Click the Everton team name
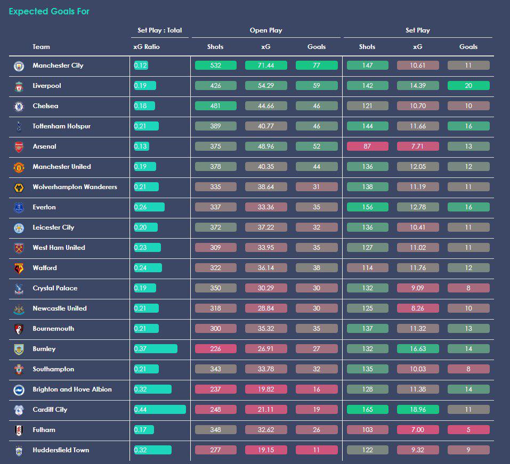Image resolution: width=510 pixels, height=464 pixels. pyautogui.click(x=44, y=207)
